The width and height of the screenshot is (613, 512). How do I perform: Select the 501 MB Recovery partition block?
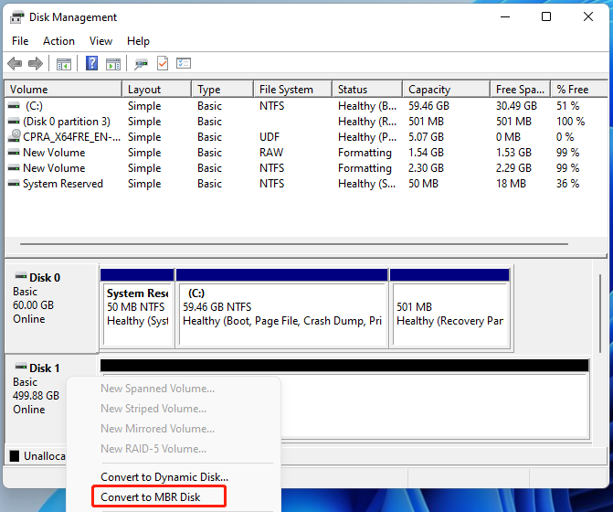pyautogui.click(x=450, y=308)
